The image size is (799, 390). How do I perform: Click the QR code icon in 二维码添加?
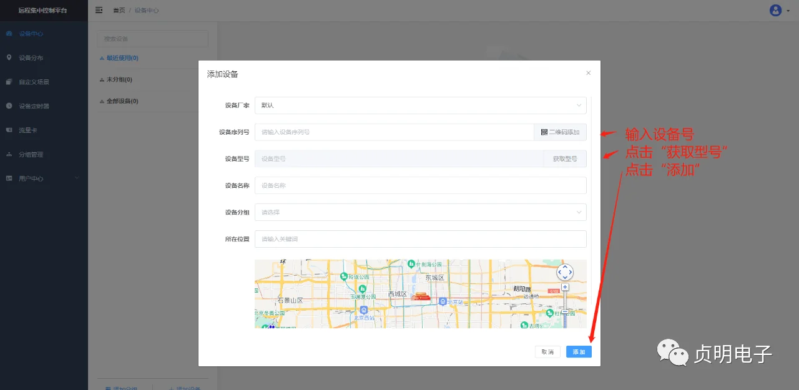[x=544, y=132]
